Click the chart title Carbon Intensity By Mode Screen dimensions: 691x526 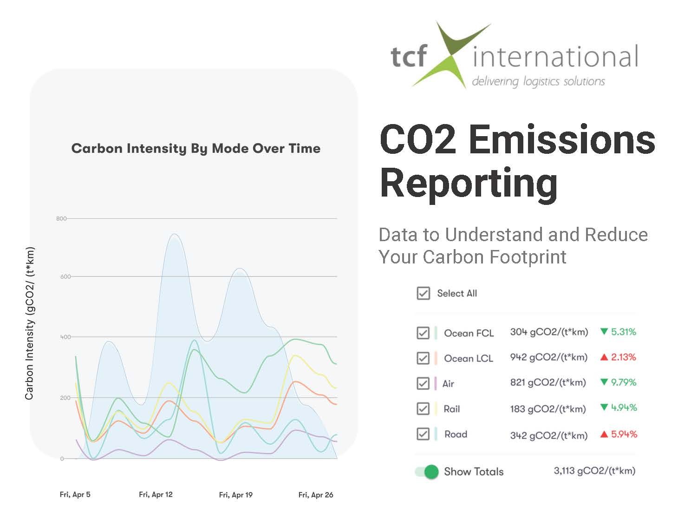pos(196,149)
